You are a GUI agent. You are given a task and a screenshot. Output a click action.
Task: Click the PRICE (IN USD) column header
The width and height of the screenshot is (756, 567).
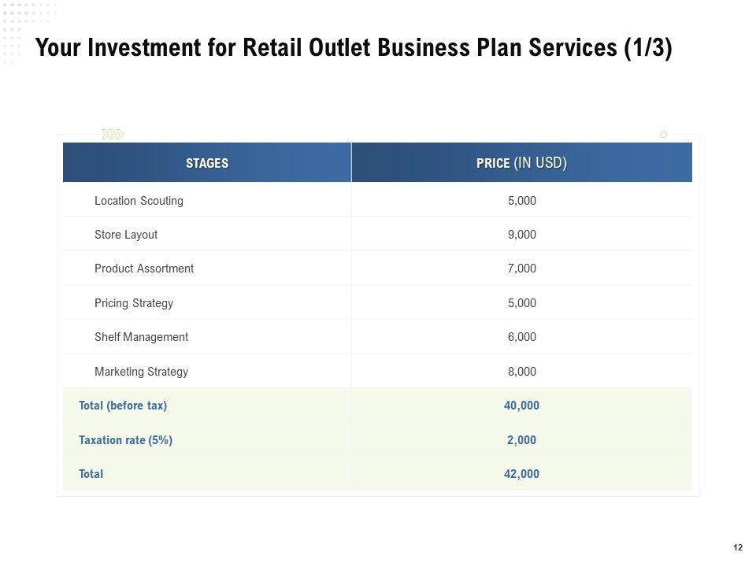[521, 164]
